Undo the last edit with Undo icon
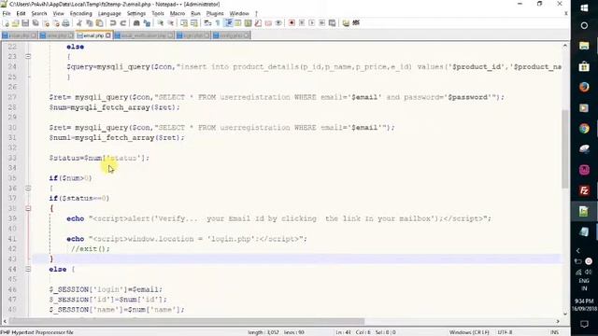The image size is (598, 336). pyautogui.click(x=113, y=23)
